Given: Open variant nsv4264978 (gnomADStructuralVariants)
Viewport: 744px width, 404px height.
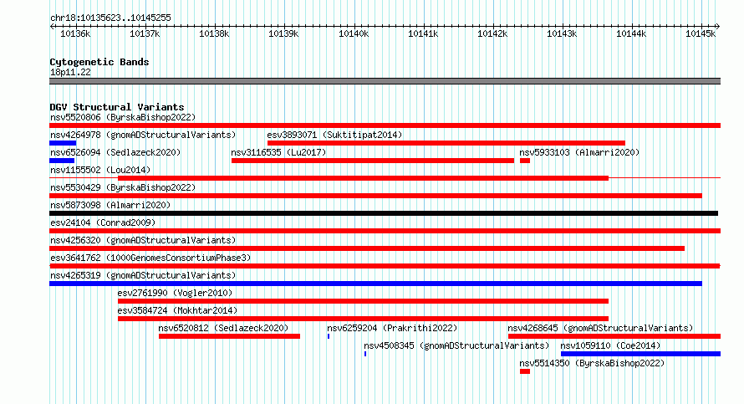Looking at the screenshot, I should coord(143,135).
